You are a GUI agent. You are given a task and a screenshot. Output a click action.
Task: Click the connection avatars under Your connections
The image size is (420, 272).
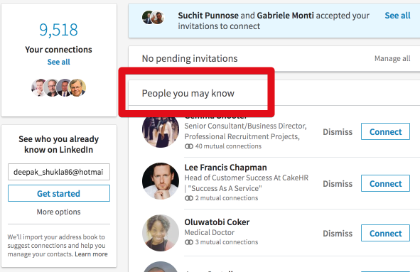click(59, 87)
